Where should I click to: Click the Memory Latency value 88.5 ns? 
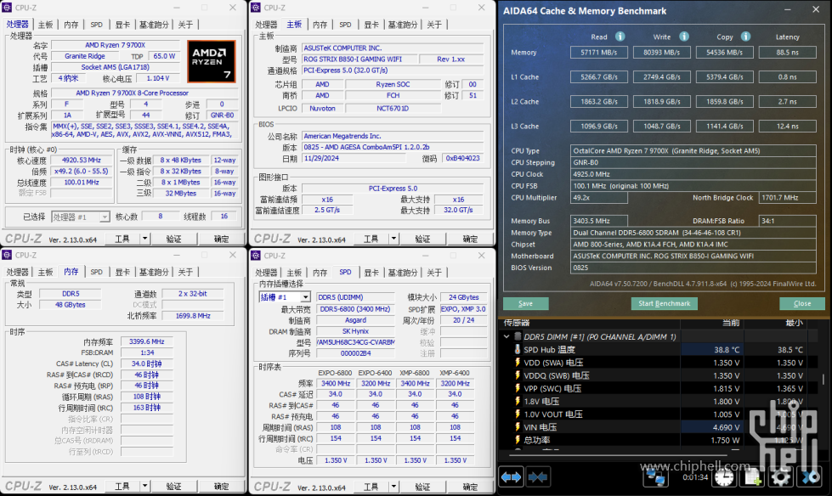point(788,53)
